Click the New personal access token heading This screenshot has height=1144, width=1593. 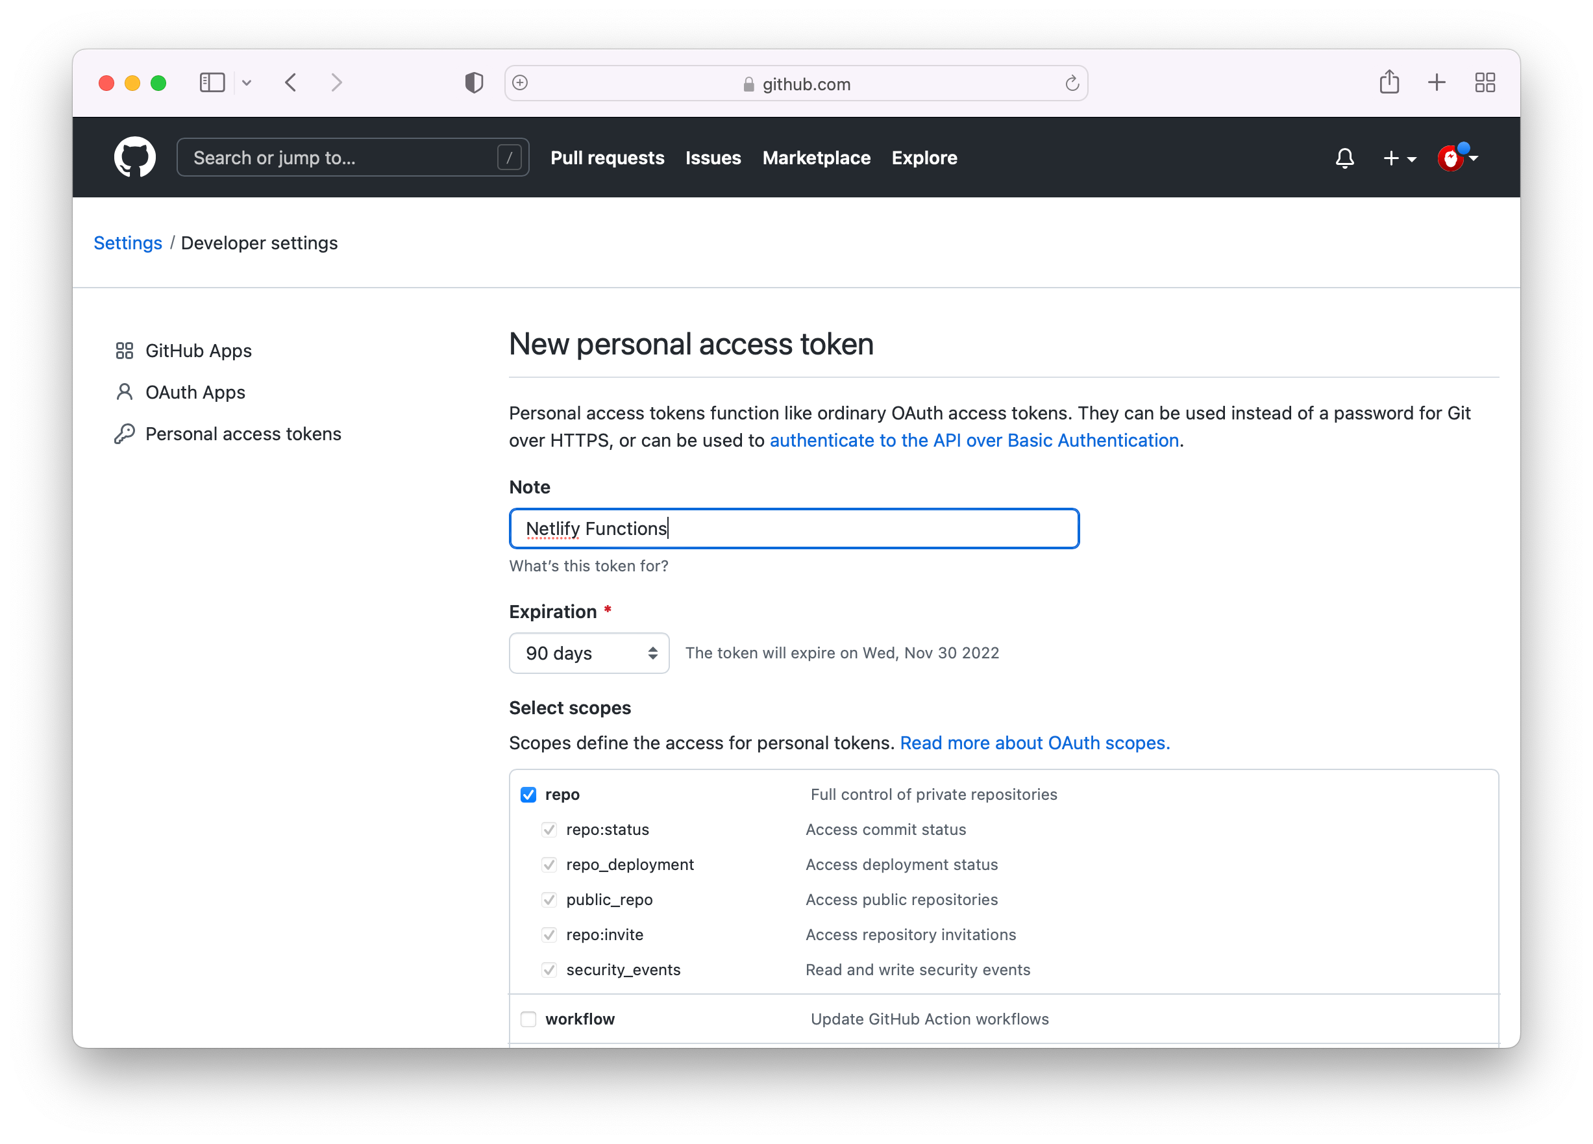[x=691, y=344]
